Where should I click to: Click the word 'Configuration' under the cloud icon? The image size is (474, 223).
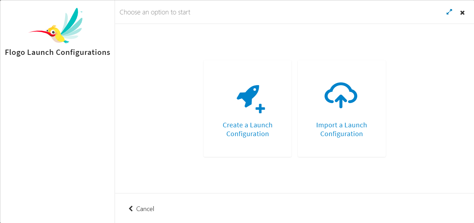[x=341, y=134]
